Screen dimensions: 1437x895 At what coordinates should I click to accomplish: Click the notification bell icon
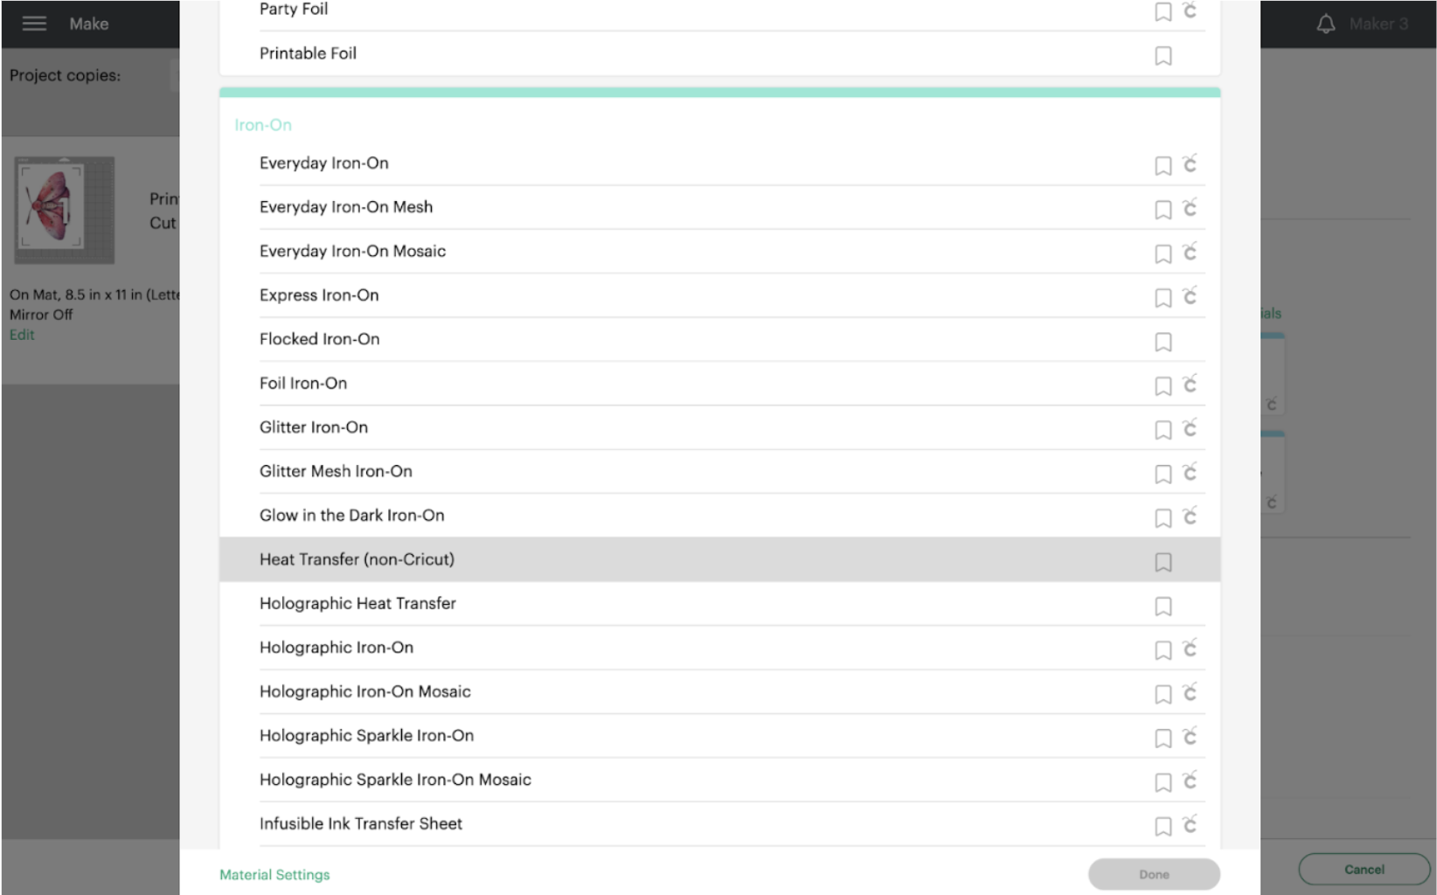(1325, 24)
